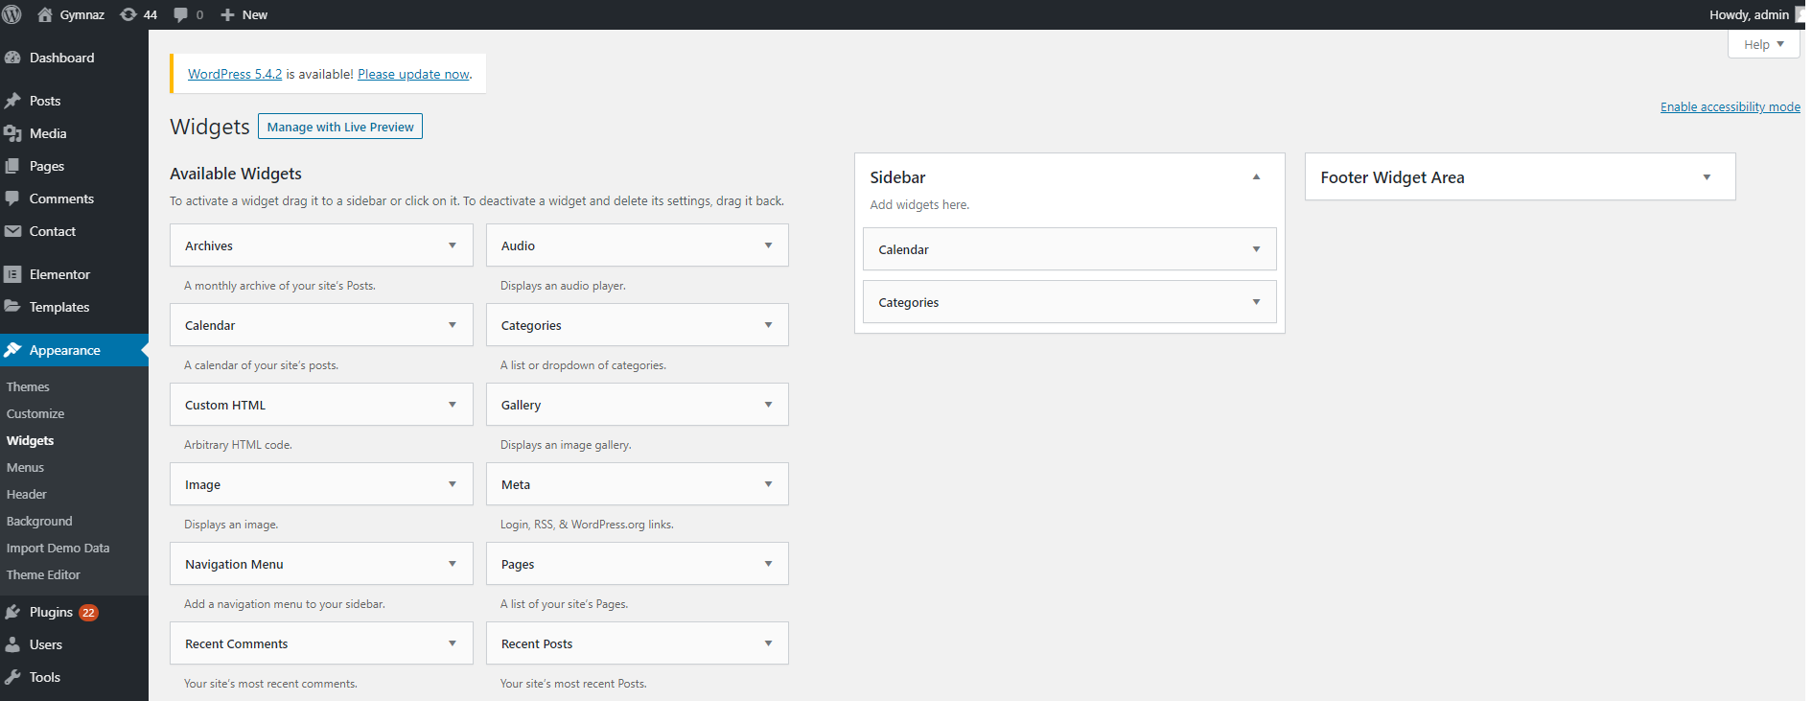This screenshot has height=701, width=1812.
Task: Open the Templates menu label
Action: point(59,307)
